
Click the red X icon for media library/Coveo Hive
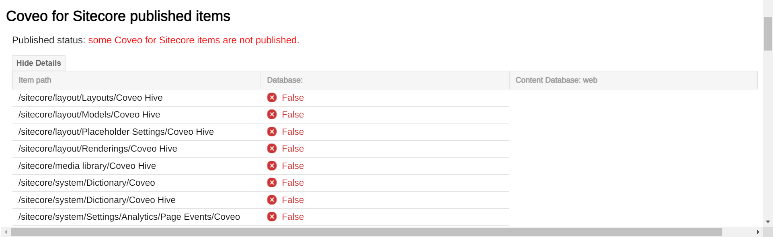point(272,166)
